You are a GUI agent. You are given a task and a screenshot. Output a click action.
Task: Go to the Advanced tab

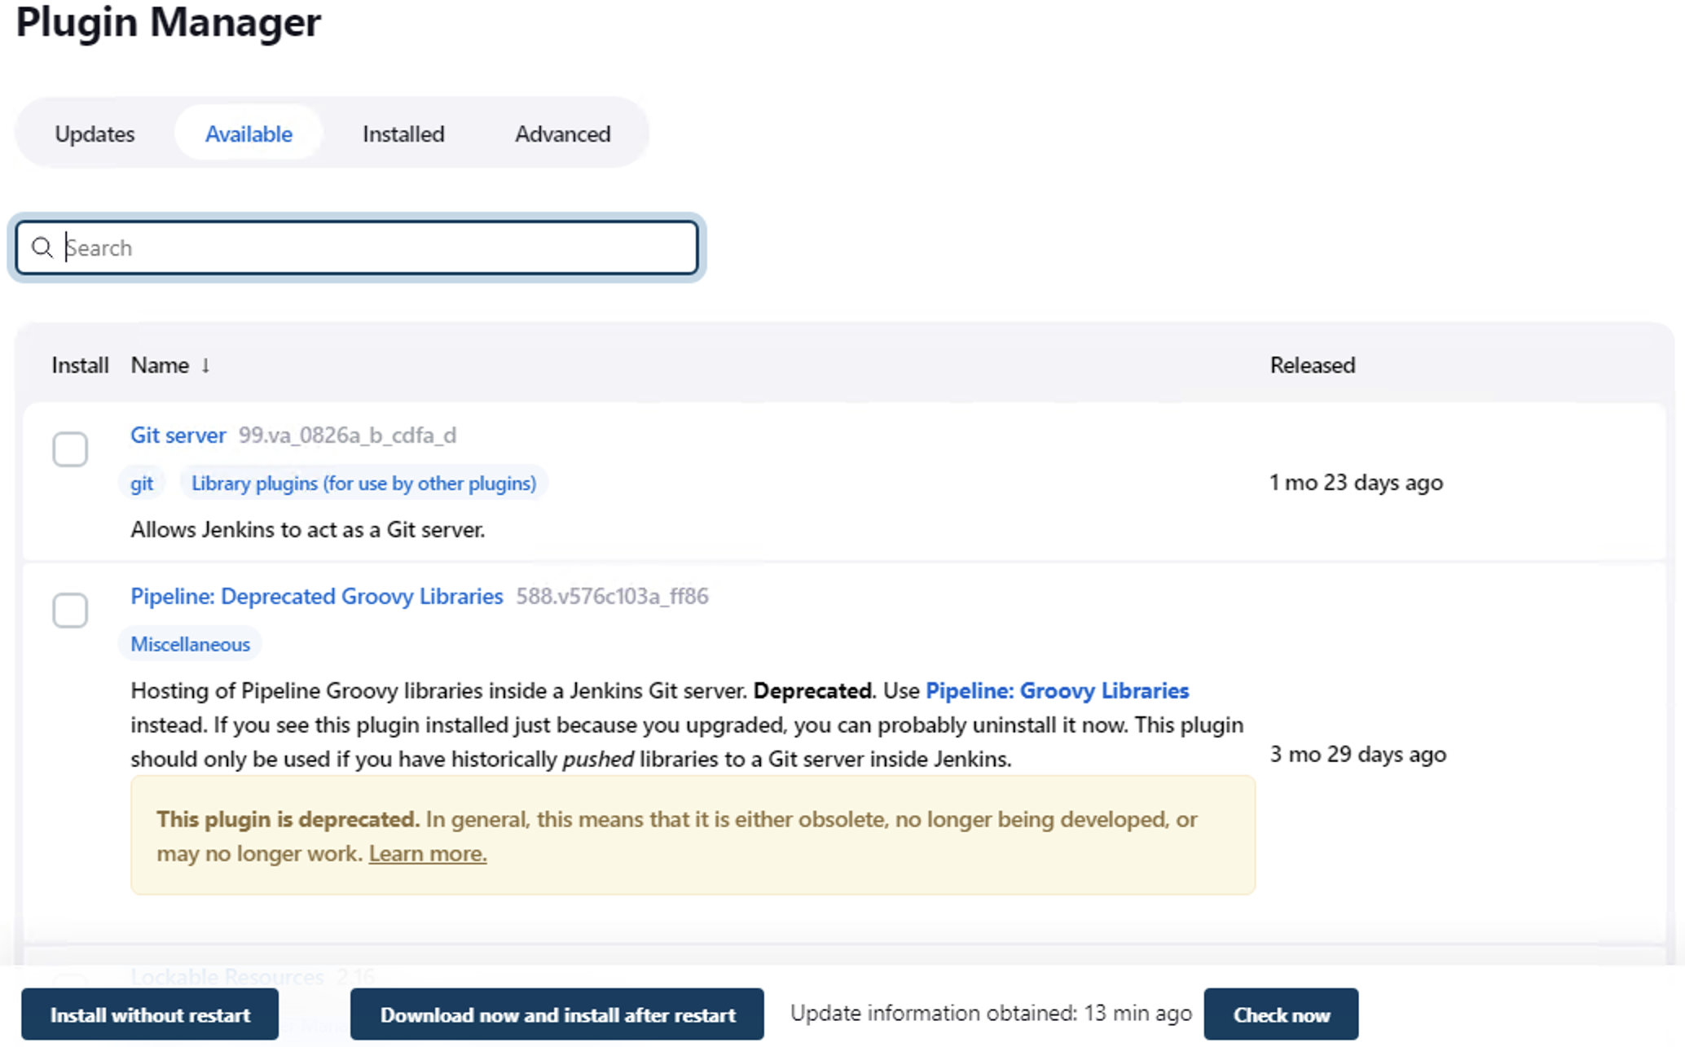(562, 134)
